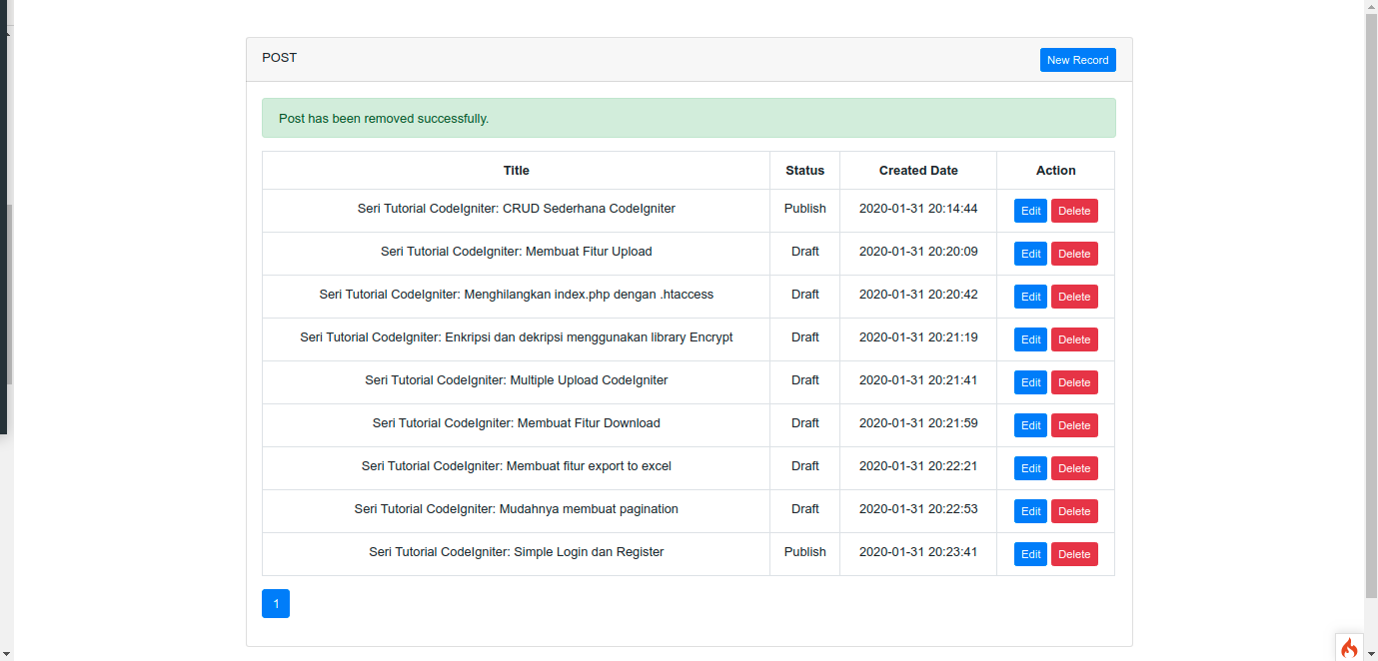The width and height of the screenshot is (1378, 661).
Task: Edit the Menghilangkan index.php post
Action: tap(1030, 297)
